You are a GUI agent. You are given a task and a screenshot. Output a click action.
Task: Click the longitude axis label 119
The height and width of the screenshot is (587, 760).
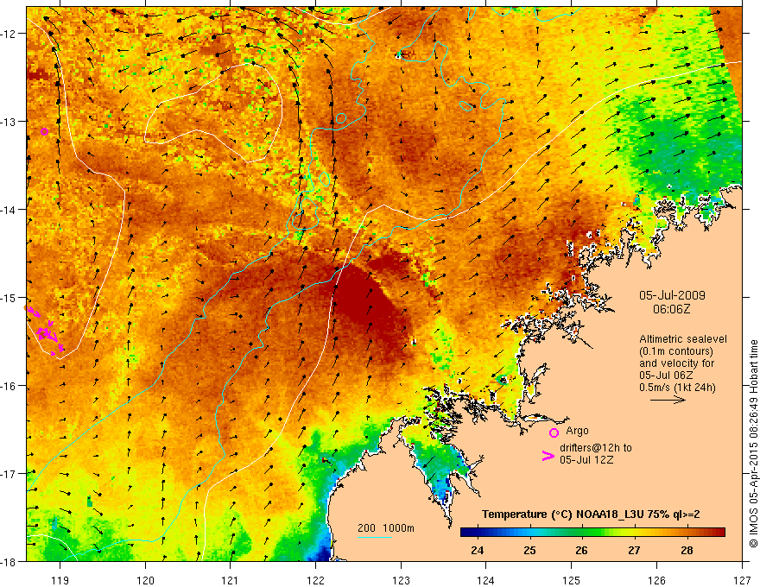60,580
